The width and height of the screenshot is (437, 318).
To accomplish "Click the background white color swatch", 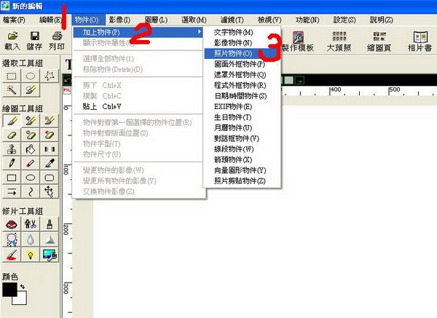I will (x=23, y=299).
